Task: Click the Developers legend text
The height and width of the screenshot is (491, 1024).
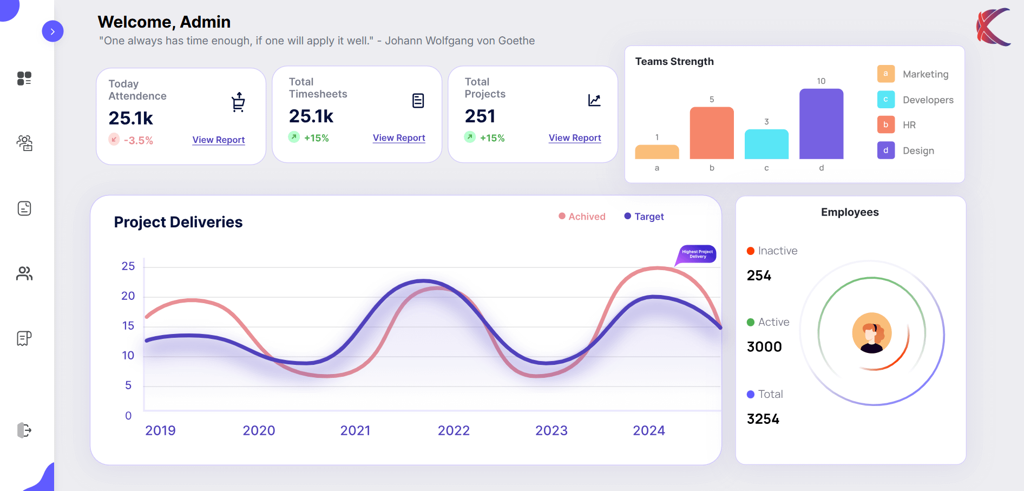Action: pos(928,100)
